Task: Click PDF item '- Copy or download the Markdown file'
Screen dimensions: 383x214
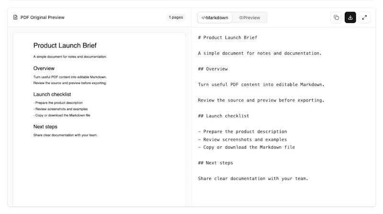Action: pyautogui.click(x=62, y=115)
